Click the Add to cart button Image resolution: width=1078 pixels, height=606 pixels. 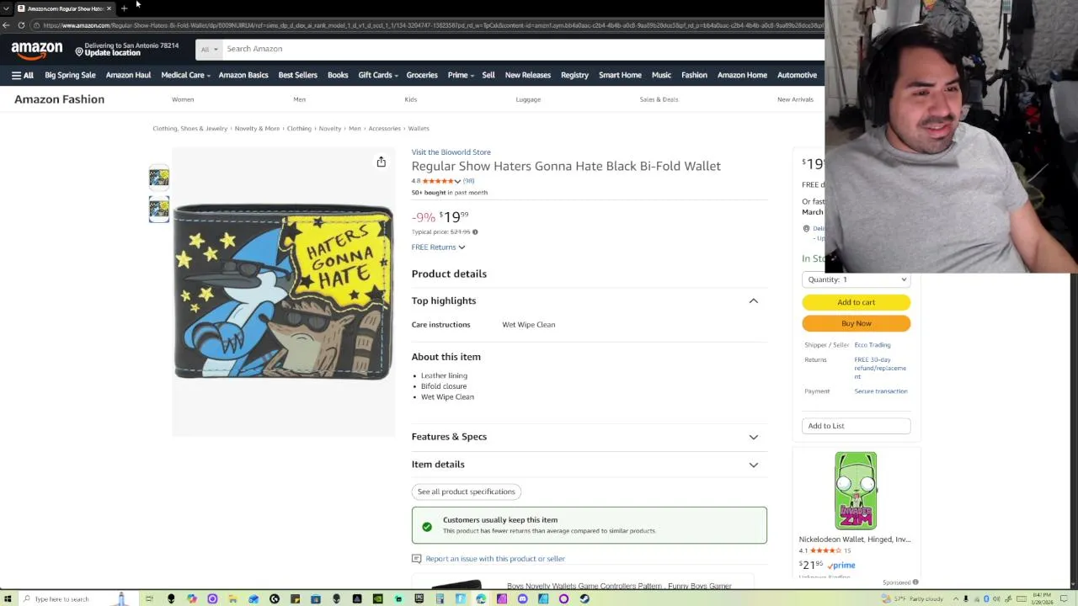(x=856, y=302)
